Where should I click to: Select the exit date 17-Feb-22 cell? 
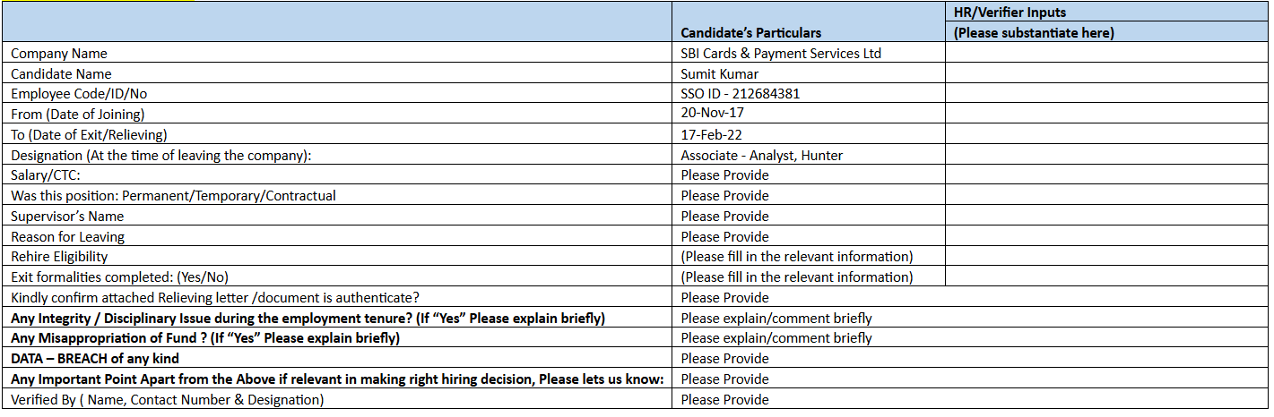[711, 134]
